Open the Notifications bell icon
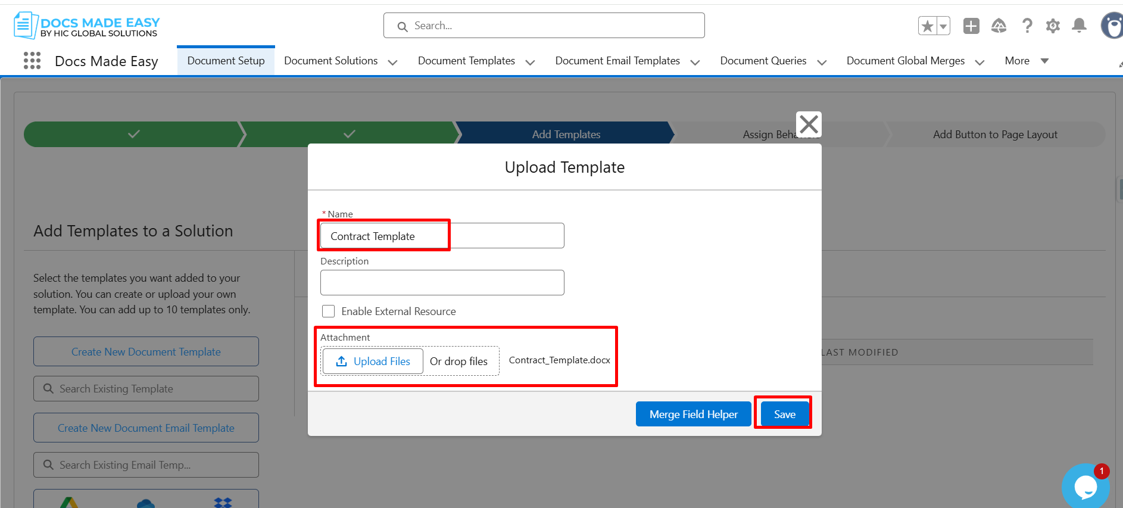The width and height of the screenshot is (1123, 508). 1079,26
